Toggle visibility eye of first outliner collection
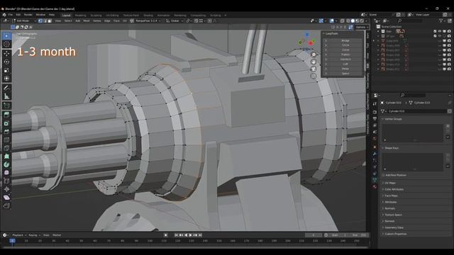The width and height of the screenshot is (454, 255). coord(440,31)
